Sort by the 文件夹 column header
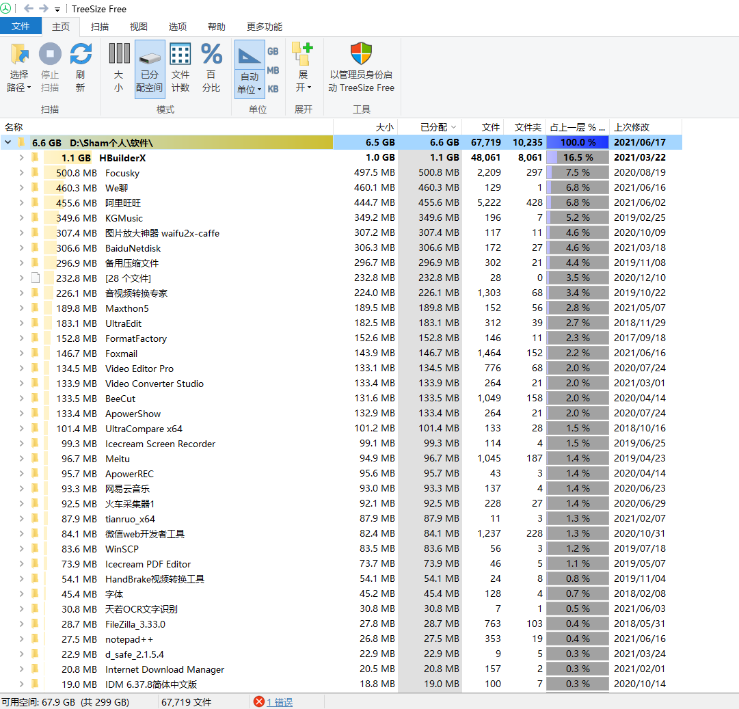The width and height of the screenshot is (739, 709). pos(524,127)
